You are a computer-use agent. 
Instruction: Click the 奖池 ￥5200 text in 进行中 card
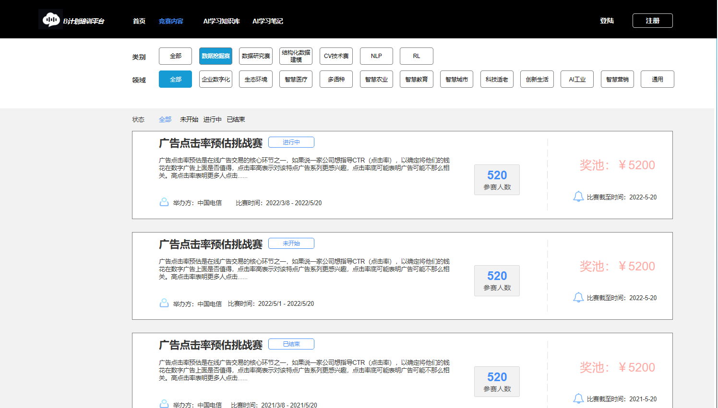click(x=617, y=165)
